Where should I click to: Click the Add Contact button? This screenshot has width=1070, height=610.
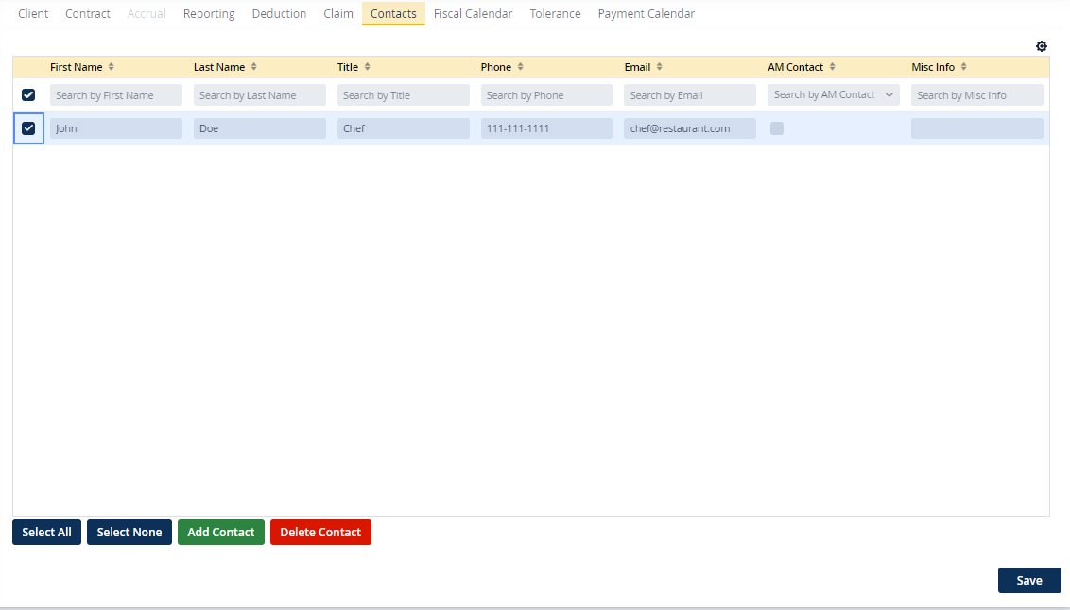pos(220,533)
